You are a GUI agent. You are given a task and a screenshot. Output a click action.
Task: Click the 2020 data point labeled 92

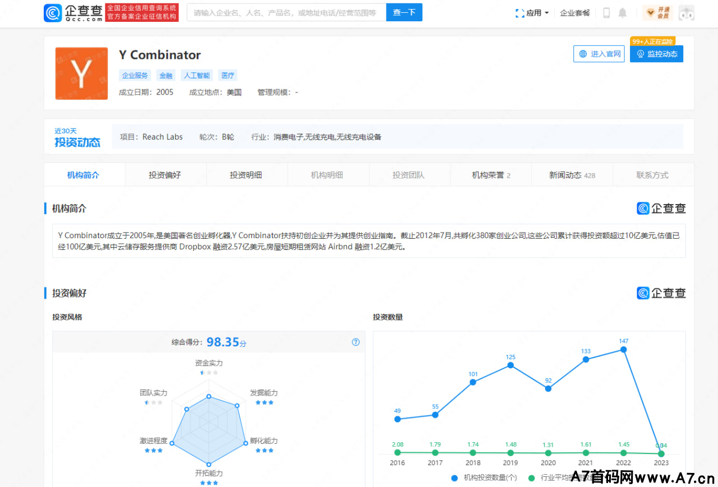pos(548,388)
